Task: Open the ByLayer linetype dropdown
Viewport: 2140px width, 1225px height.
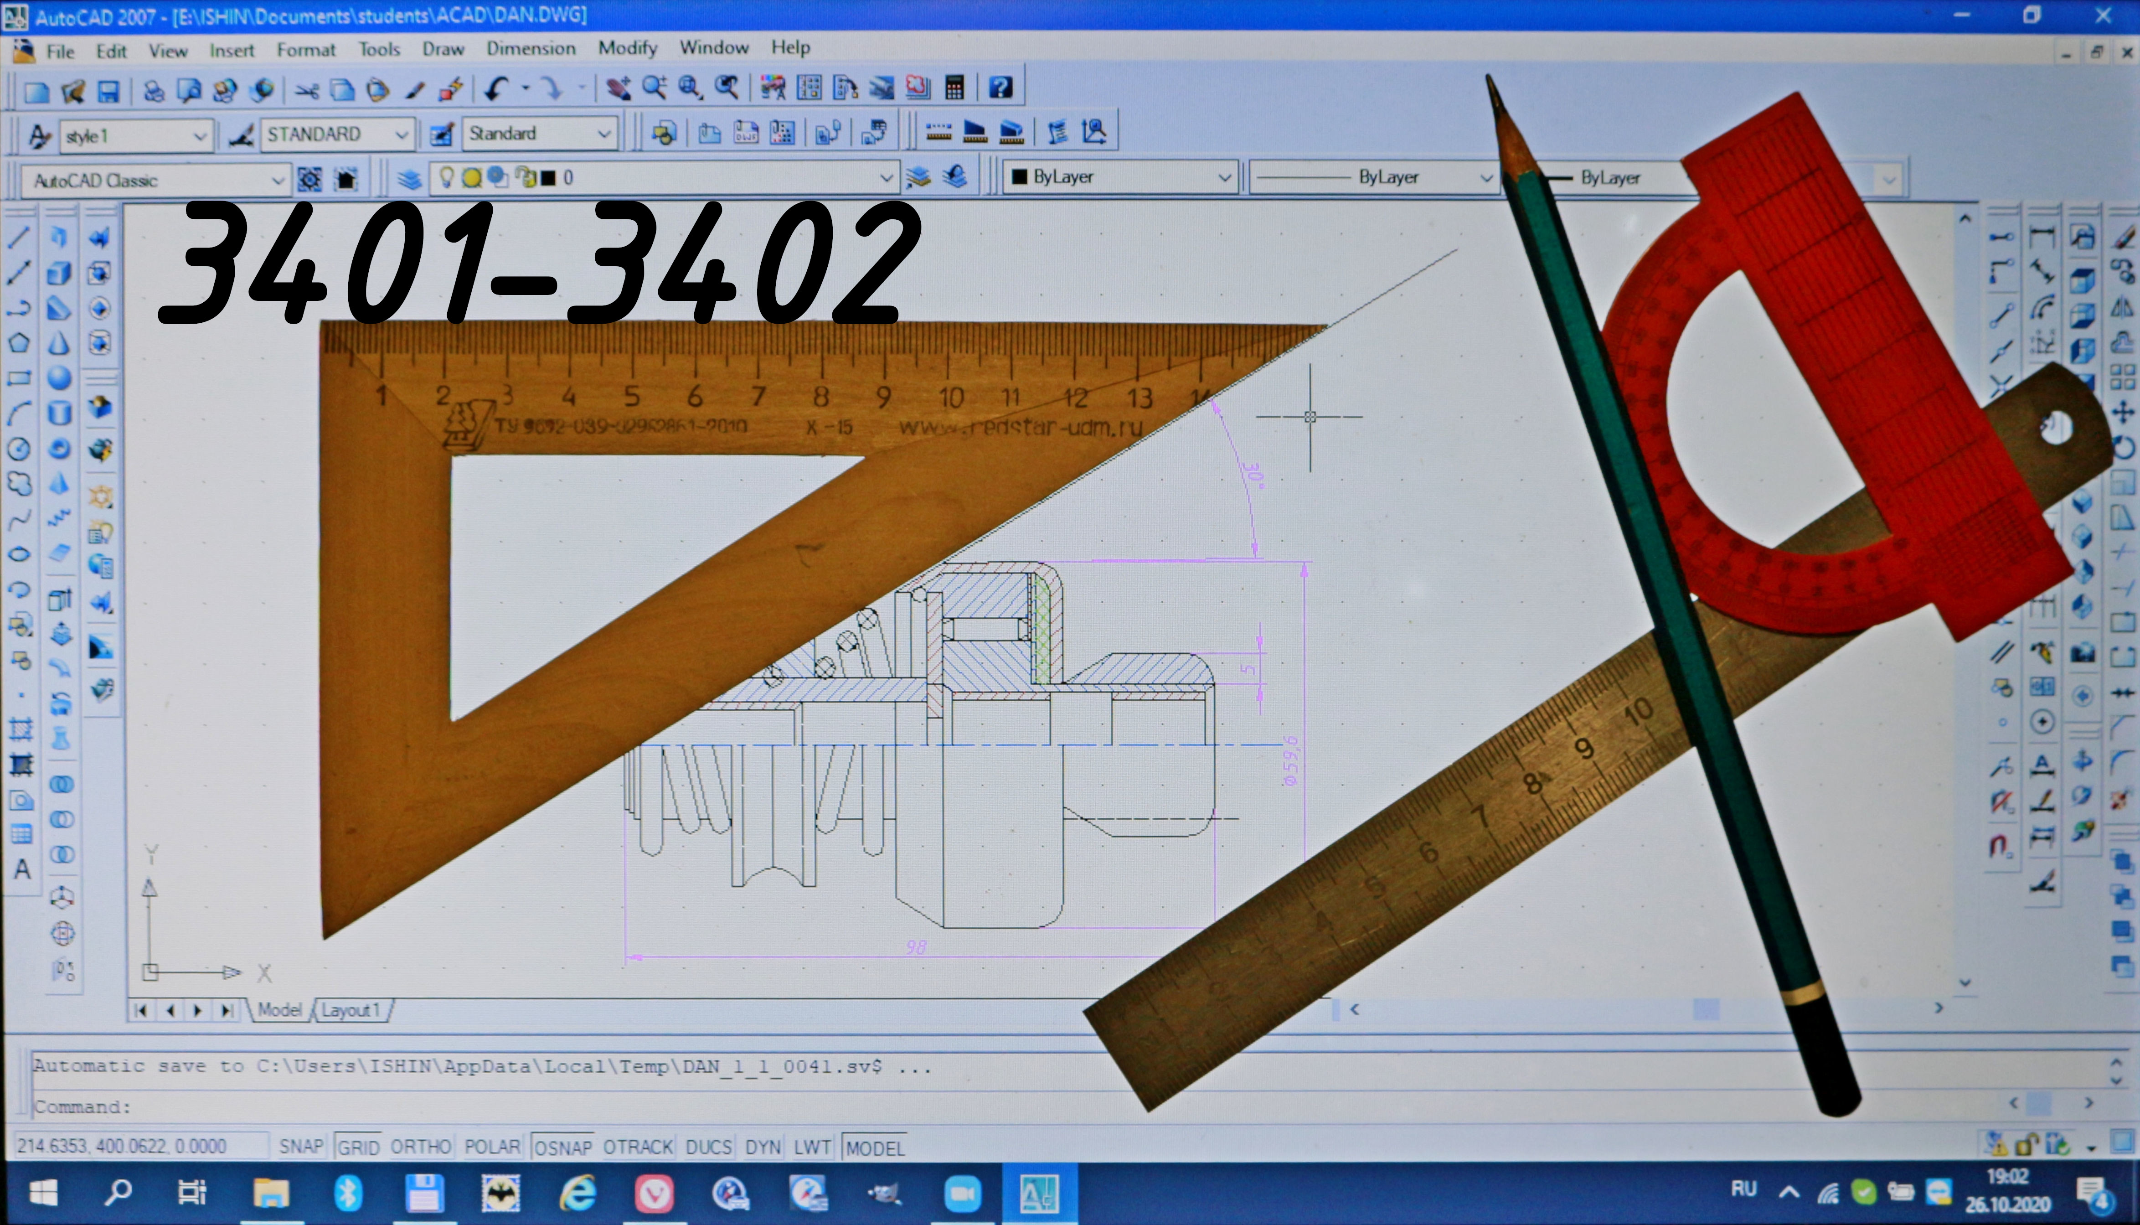Action: [x=1485, y=177]
